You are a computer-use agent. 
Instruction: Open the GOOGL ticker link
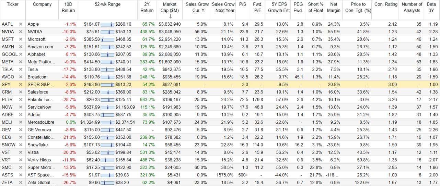[9, 54]
